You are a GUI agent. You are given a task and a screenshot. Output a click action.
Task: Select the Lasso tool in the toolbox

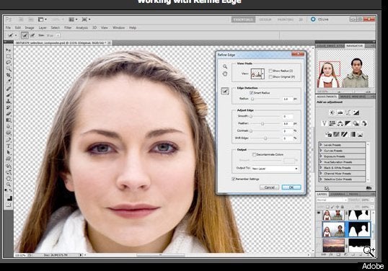point(9,63)
